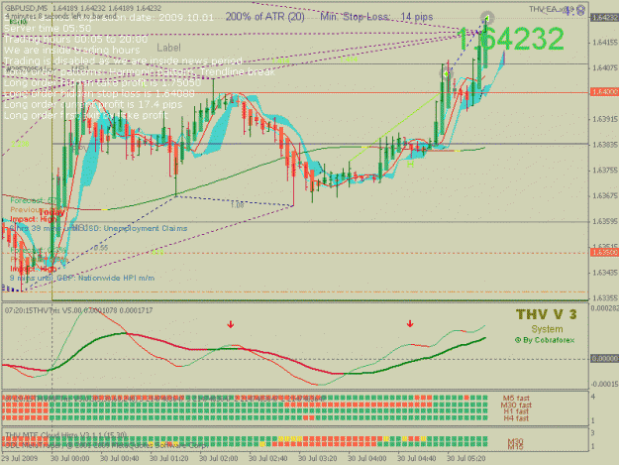Click 'GBP: Nationwide HPI m/m' news text
The image size is (619, 465).
(106, 278)
